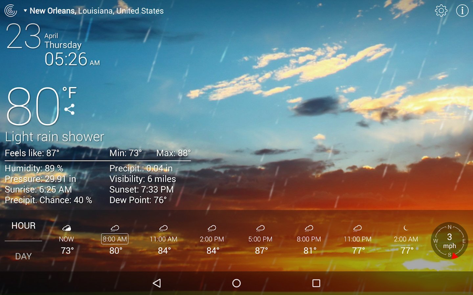The height and width of the screenshot is (295, 473).
Task: Tap the info circle icon
Action: click(462, 11)
